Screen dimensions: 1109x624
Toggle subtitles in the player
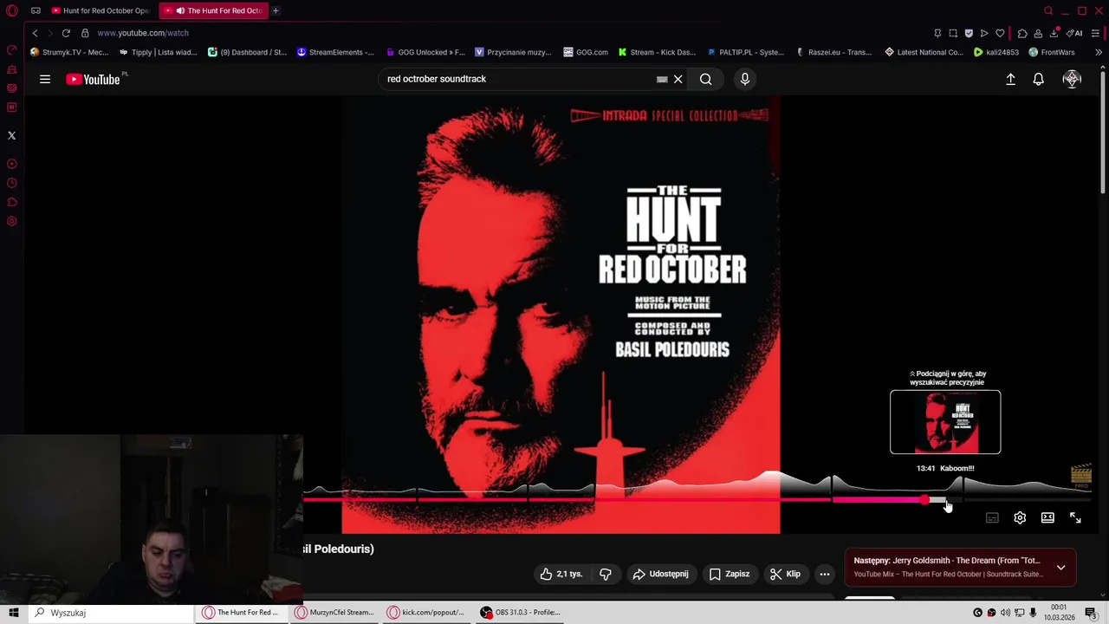tap(992, 517)
